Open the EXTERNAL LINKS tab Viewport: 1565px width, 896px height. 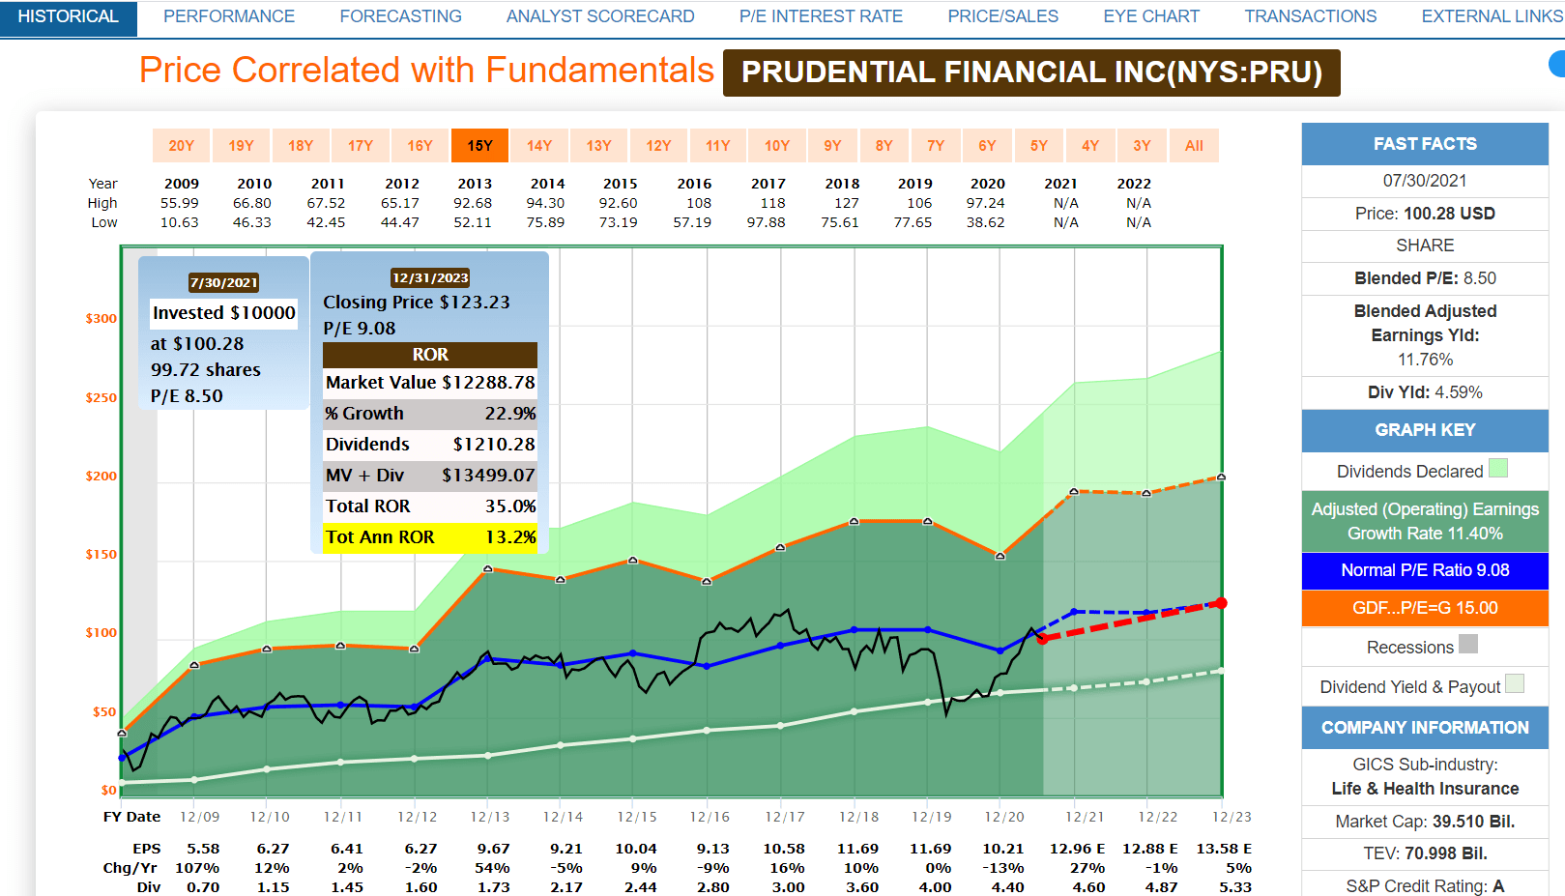1492,17
